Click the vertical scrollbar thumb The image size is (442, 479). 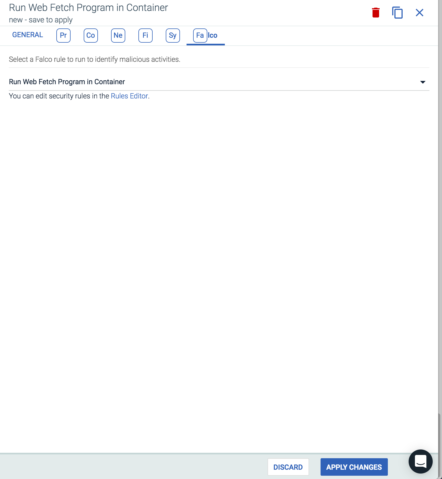click(440, 446)
